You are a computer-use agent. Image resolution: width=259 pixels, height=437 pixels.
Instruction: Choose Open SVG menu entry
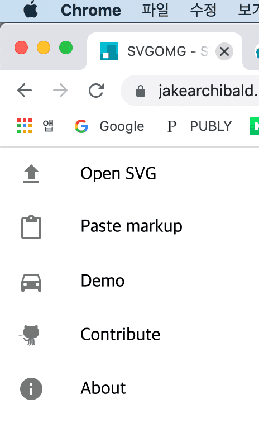click(x=118, y=174)
